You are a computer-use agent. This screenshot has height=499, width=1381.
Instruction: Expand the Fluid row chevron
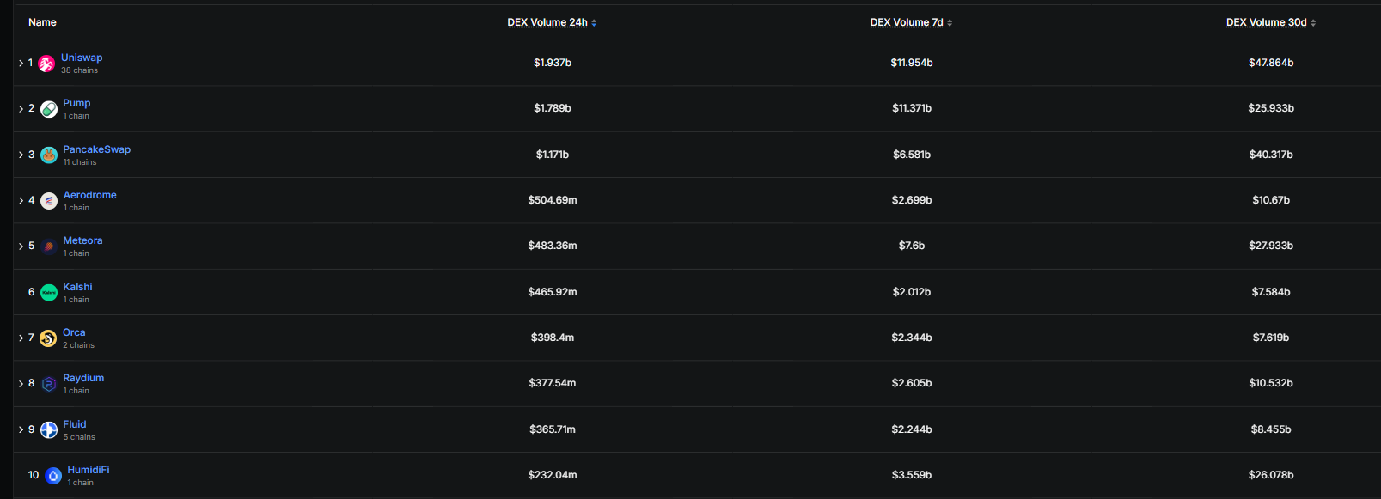21,429
